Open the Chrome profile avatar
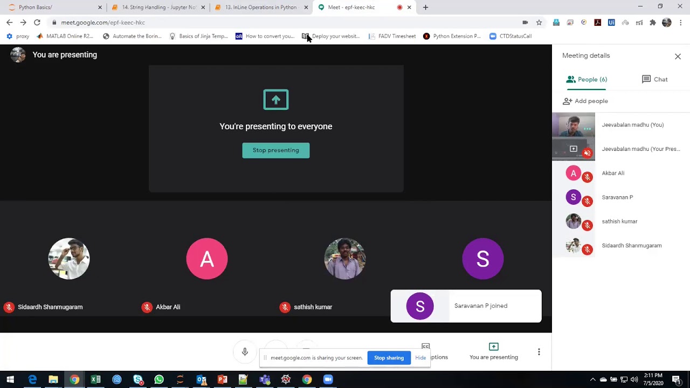The image size is (690, 388). tap(667, 22)
